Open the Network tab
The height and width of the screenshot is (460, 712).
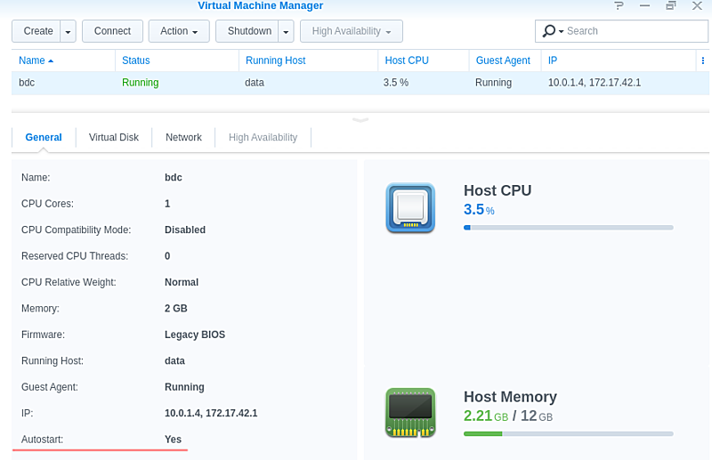[x=183, y=137]
